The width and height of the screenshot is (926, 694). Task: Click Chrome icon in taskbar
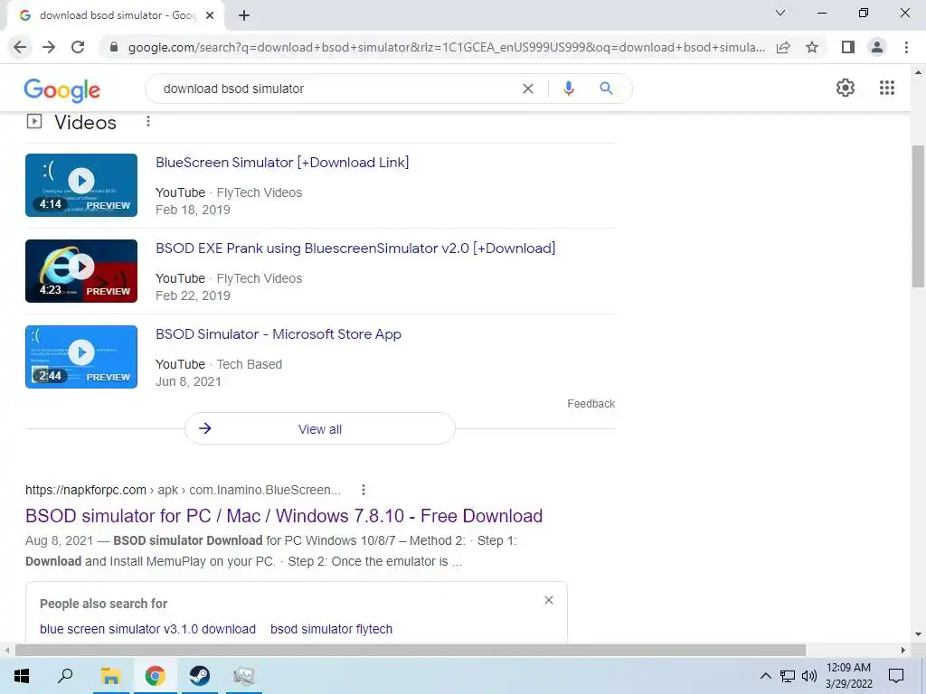click(x=156, y=676)
